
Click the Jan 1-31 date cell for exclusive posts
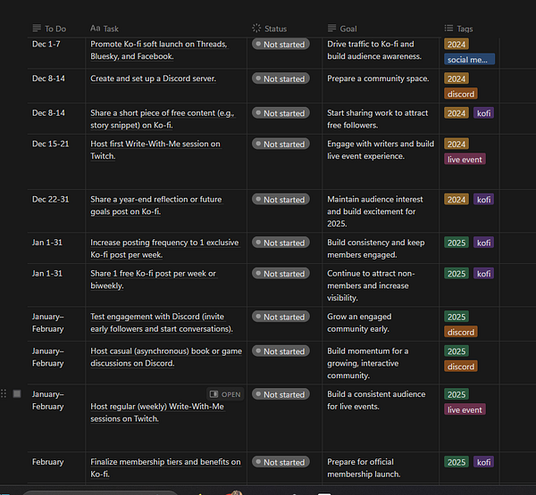tap(49, 243)
